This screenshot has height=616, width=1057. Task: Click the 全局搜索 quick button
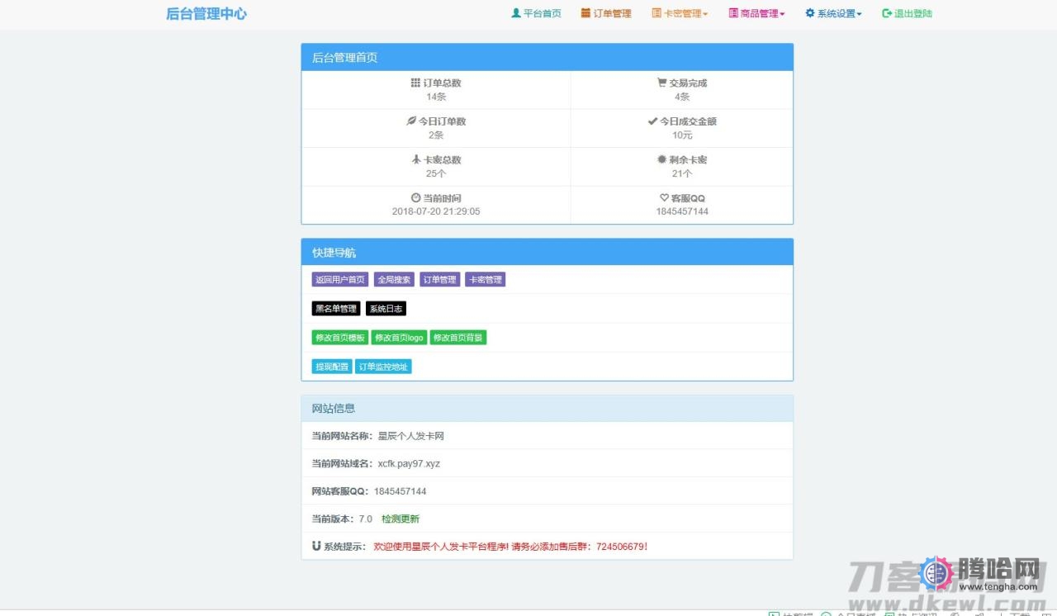click(394, 280)
